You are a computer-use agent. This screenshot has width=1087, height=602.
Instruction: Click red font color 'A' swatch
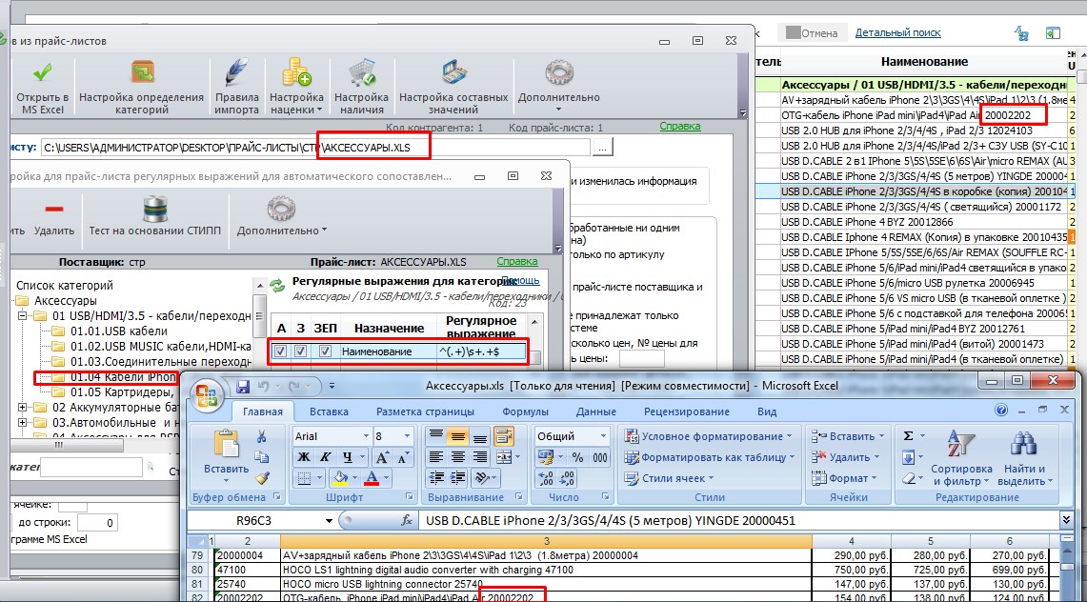coord(372,478)
